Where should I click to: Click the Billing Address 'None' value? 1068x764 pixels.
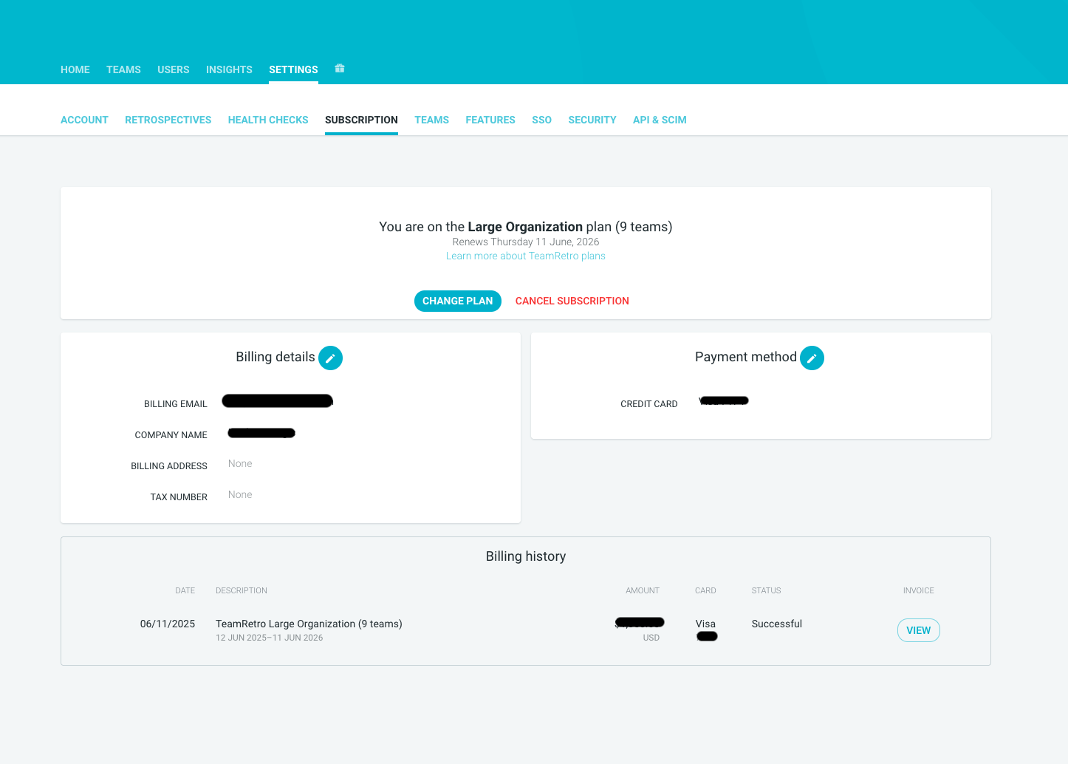tap(240, 463)
